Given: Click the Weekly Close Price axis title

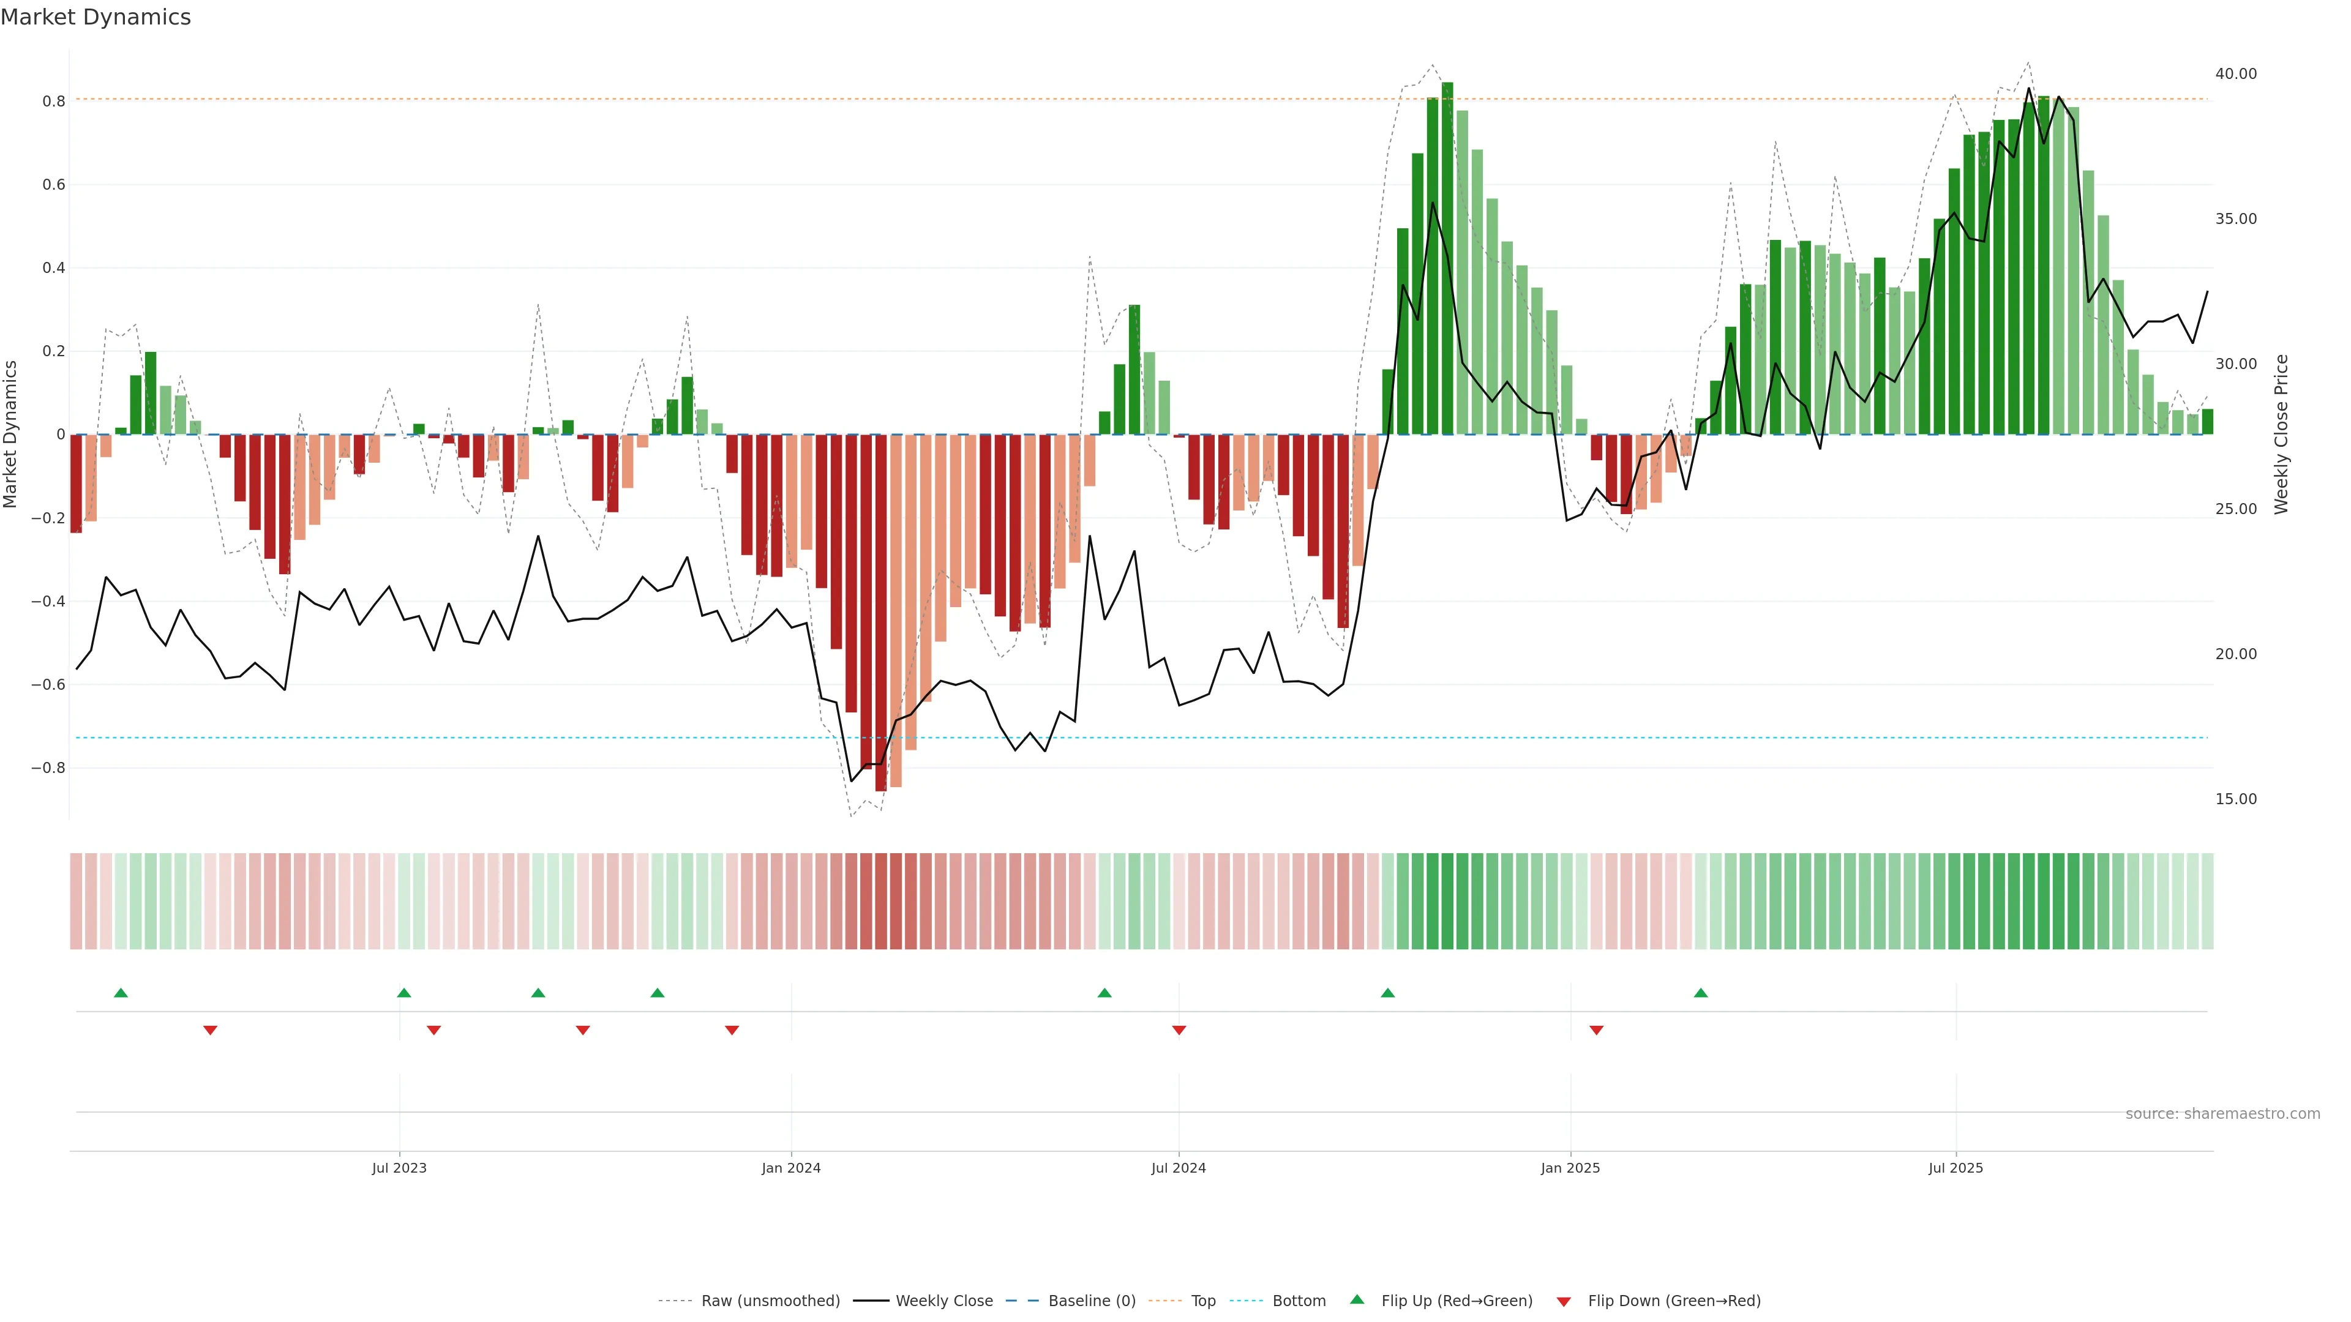Looking at the screenshot, I should pyautogui.click(x=2281, y=435).
